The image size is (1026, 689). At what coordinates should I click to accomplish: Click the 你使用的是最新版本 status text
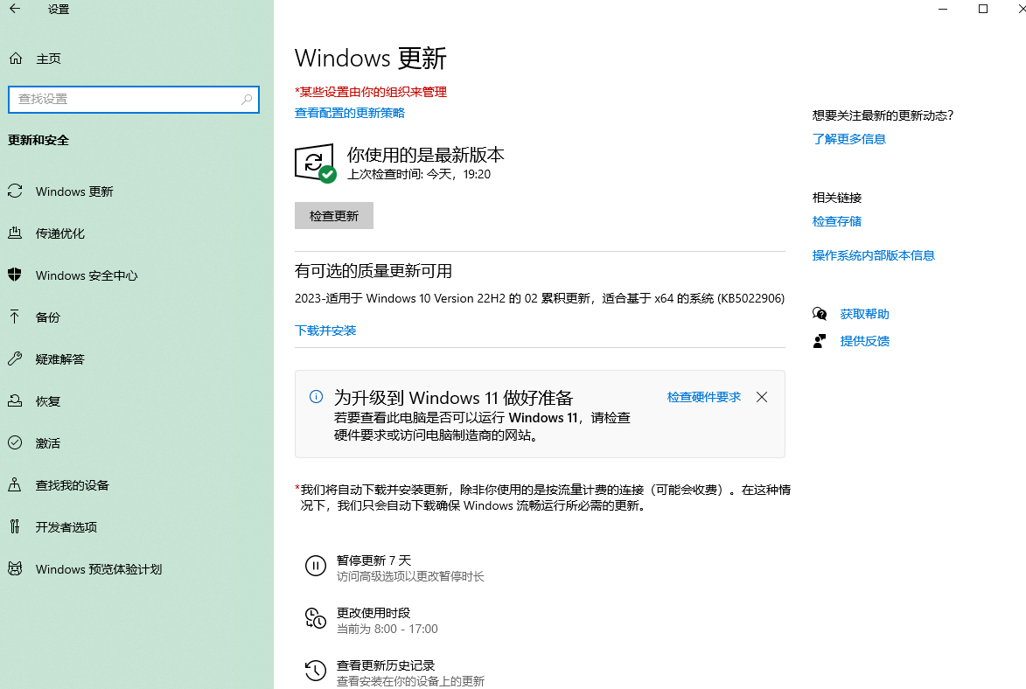(x=425, y=155)
